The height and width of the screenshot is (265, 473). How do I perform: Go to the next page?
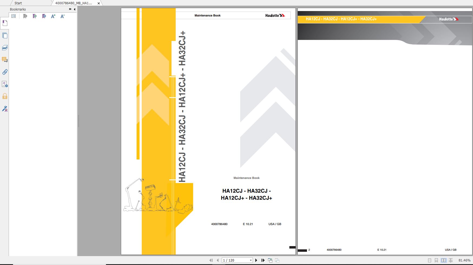pyautogui.click(x=256, y=260)
